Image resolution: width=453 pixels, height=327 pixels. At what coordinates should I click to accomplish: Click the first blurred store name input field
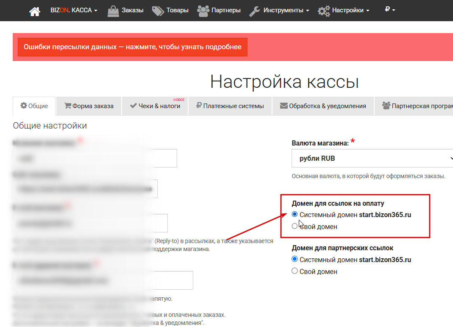[x=95, y=158]
